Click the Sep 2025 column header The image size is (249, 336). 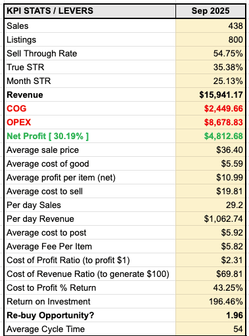(x=210, y=10)
